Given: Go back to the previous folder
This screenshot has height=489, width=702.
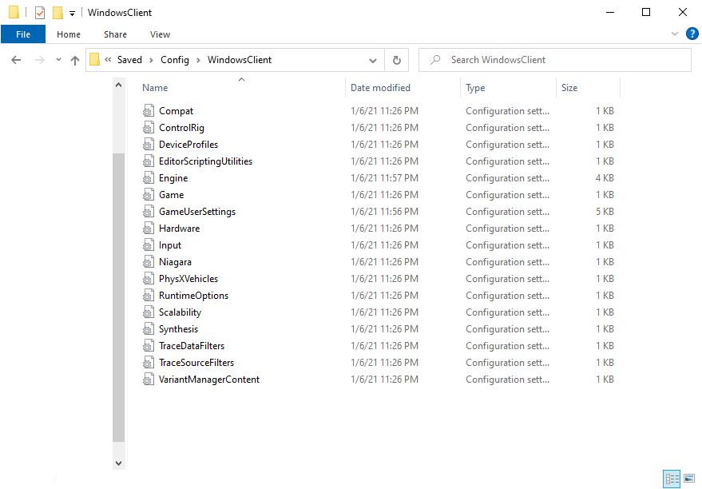Looking at the screenshot, I should 16,60.
